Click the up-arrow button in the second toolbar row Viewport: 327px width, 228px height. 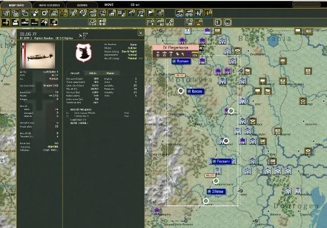click(218, 22)
